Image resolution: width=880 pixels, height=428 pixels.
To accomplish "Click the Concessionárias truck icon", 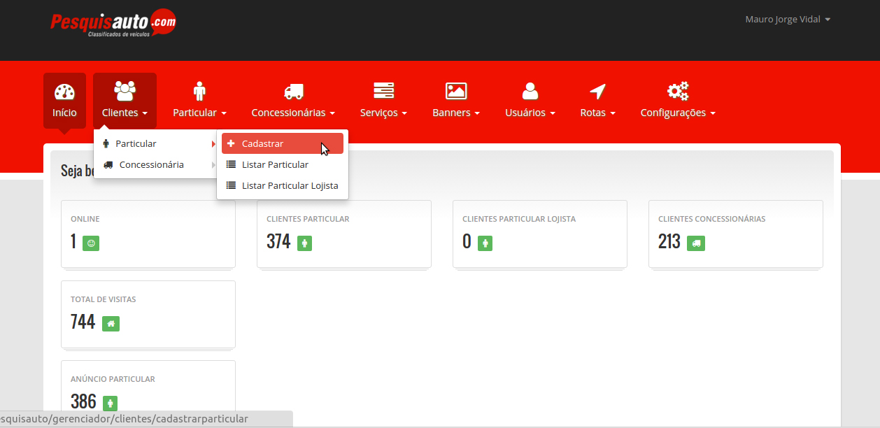I will pos(293,91).
